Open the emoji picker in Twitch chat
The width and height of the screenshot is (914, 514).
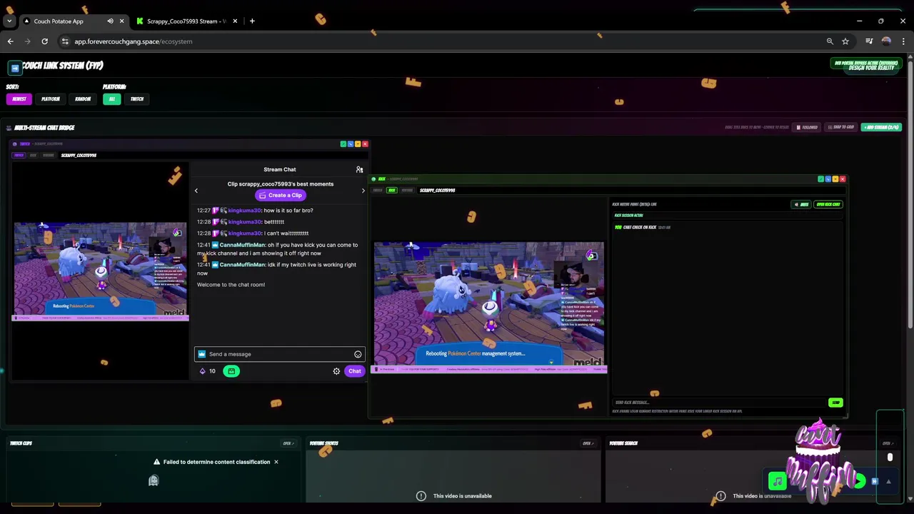coord(358,354)
